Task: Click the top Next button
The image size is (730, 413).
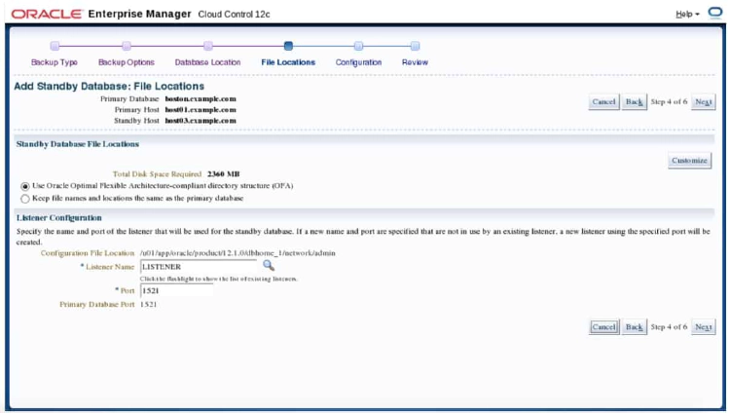Action: pos(703,101)
